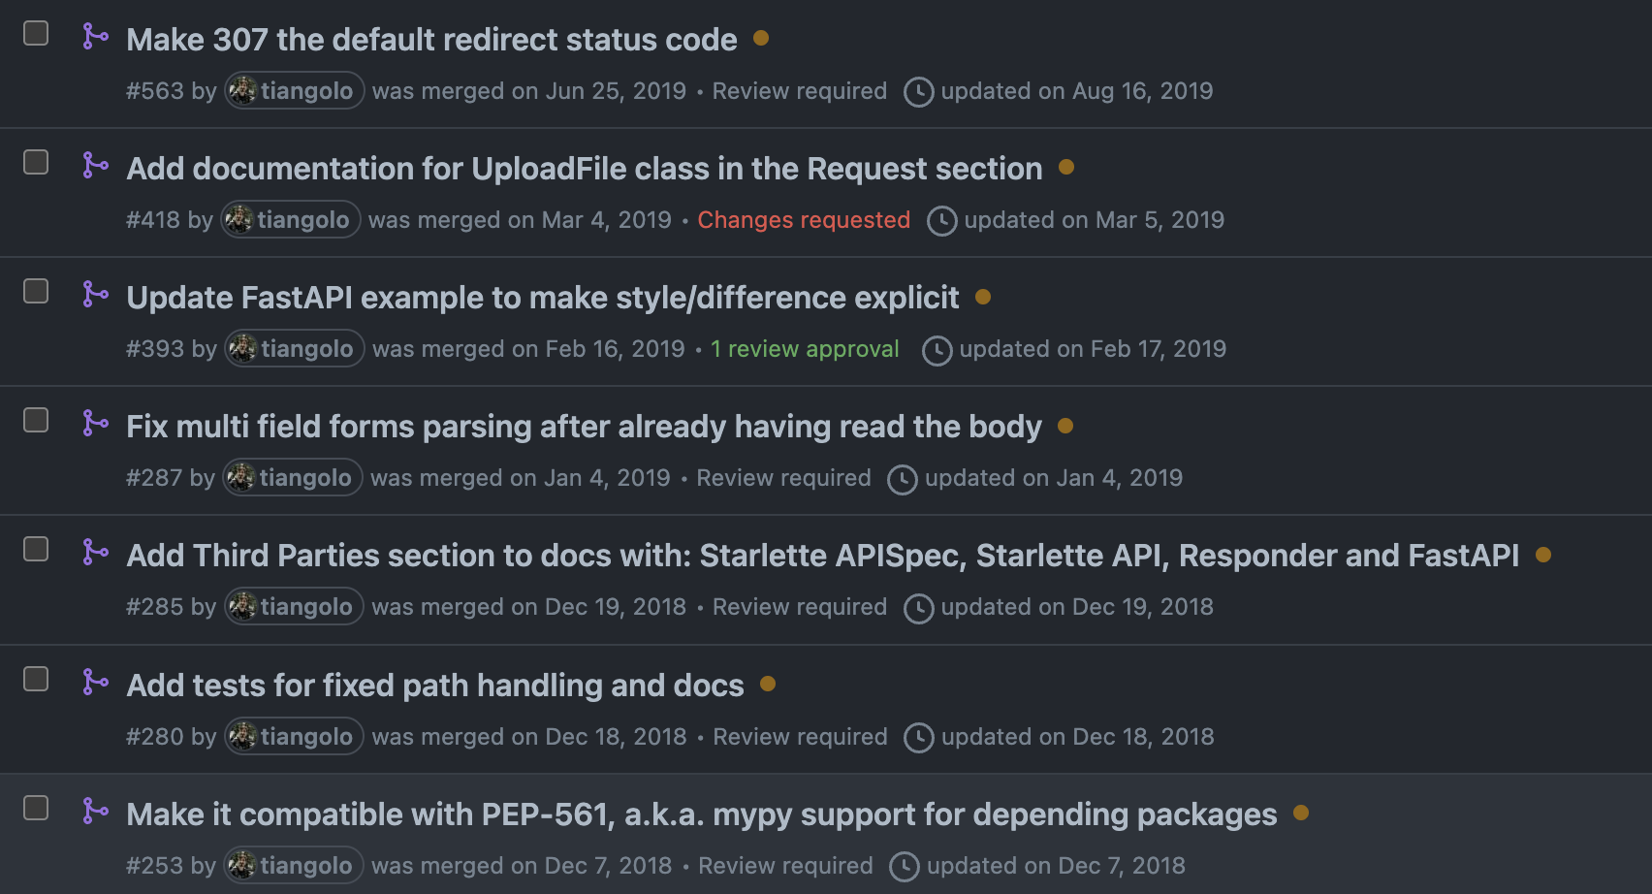Click tiangolo author badge on PR #285
Screen dimensions: 1652x894
pyautogui.click(x=295, y=607)
